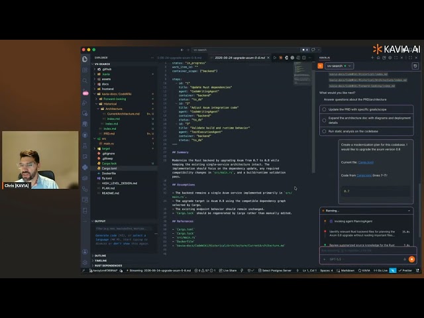Open the Forward-looking/index.md link
This screenshot has height=318, width=424.
[x=362, y=85]
